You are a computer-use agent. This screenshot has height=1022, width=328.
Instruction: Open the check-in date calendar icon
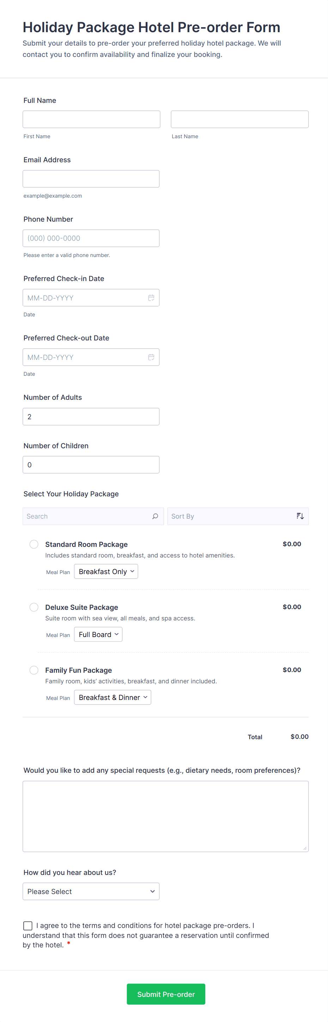coord(151,298)
